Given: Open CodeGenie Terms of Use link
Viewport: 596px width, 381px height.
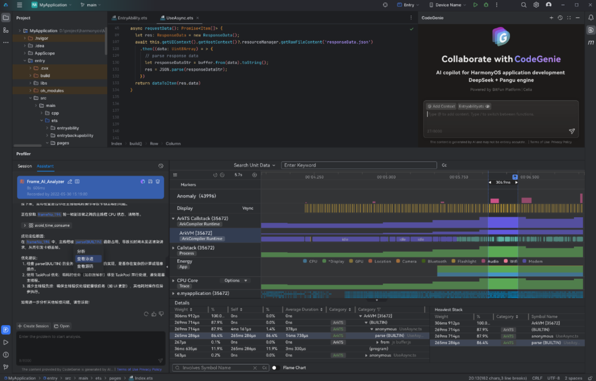Looking at the screenshot, I should pos(540,142).
